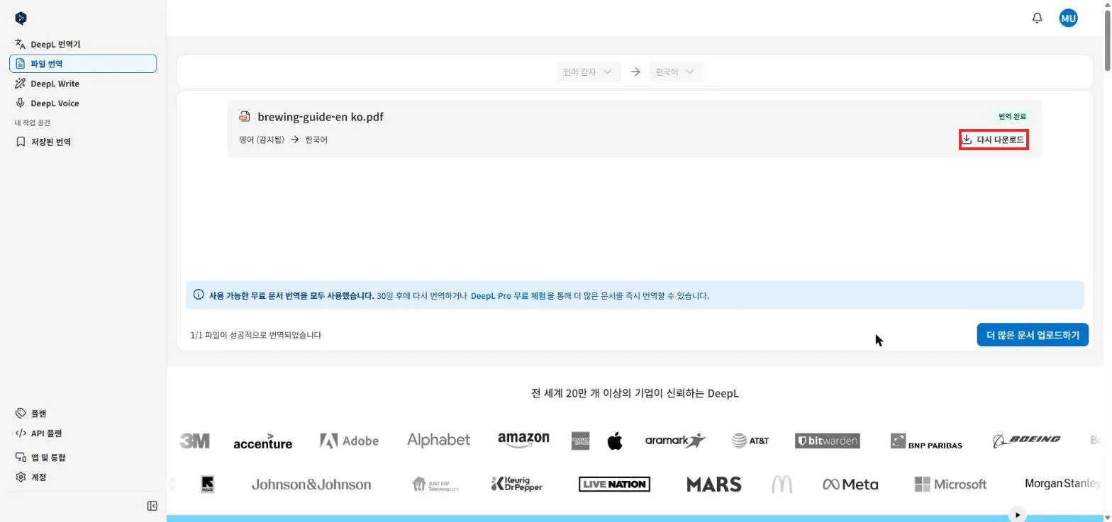Image resolution: width=1112 pixels, height=522 pixels.
Task: Click 더 많은 문서 업로드하기 button
Action: [x=1033, y=335]
